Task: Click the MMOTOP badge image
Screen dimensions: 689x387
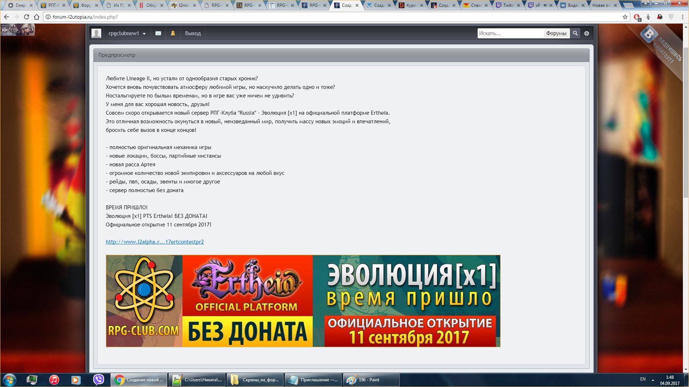Action: point(18,30)
